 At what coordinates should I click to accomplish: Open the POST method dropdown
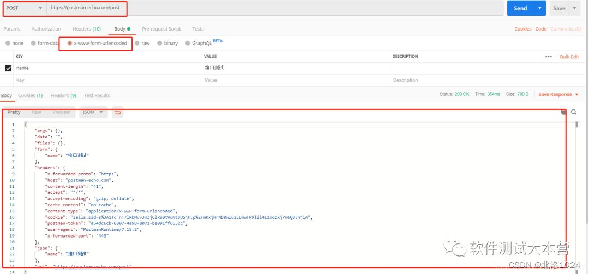pos(25,8)
